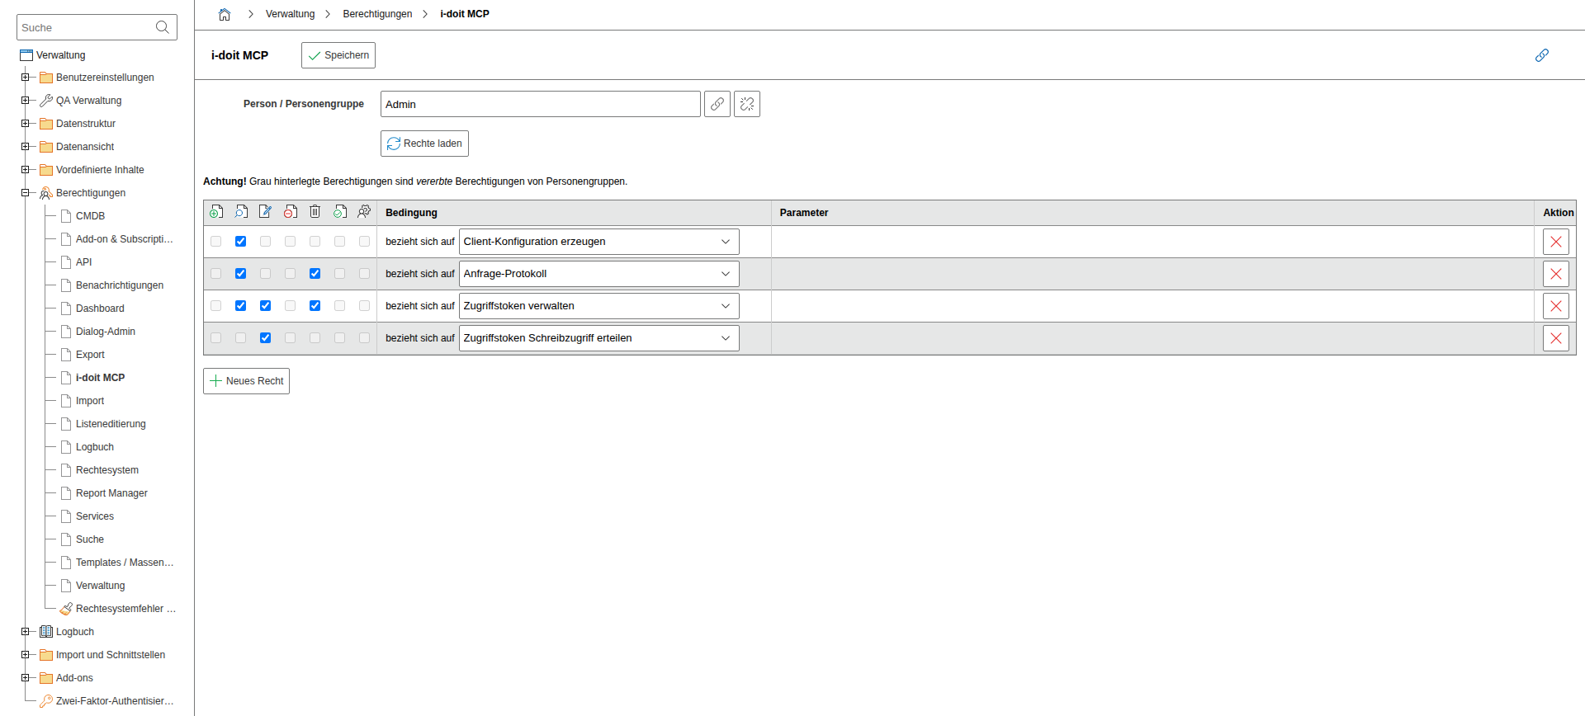
Task: Open the Zugriffstoken Schreibzugriff erteilen dropdown
Action: click(x=599, y=338)
